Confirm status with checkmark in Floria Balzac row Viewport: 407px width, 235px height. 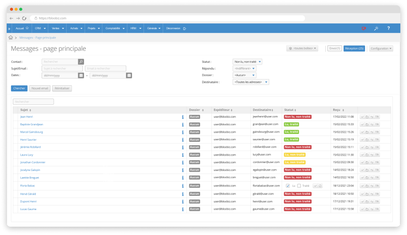coord(315,186)
